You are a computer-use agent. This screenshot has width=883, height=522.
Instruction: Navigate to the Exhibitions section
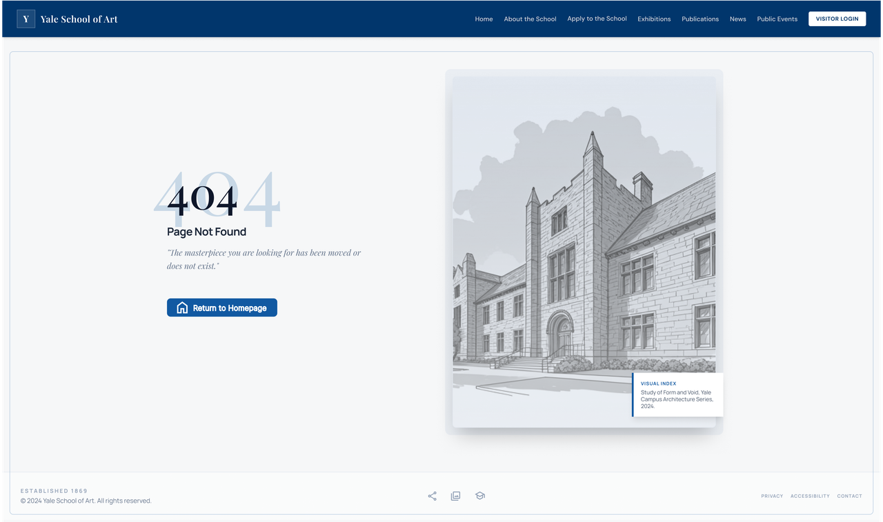tap(654, 19)
